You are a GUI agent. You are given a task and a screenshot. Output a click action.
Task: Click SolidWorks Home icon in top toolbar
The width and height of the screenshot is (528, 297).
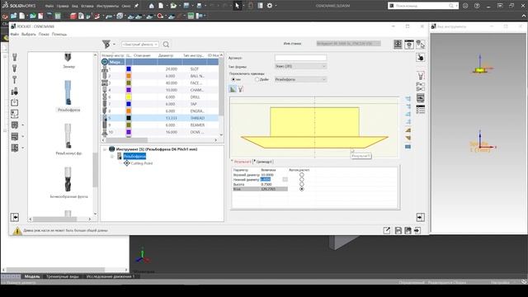tap(152, 6)
